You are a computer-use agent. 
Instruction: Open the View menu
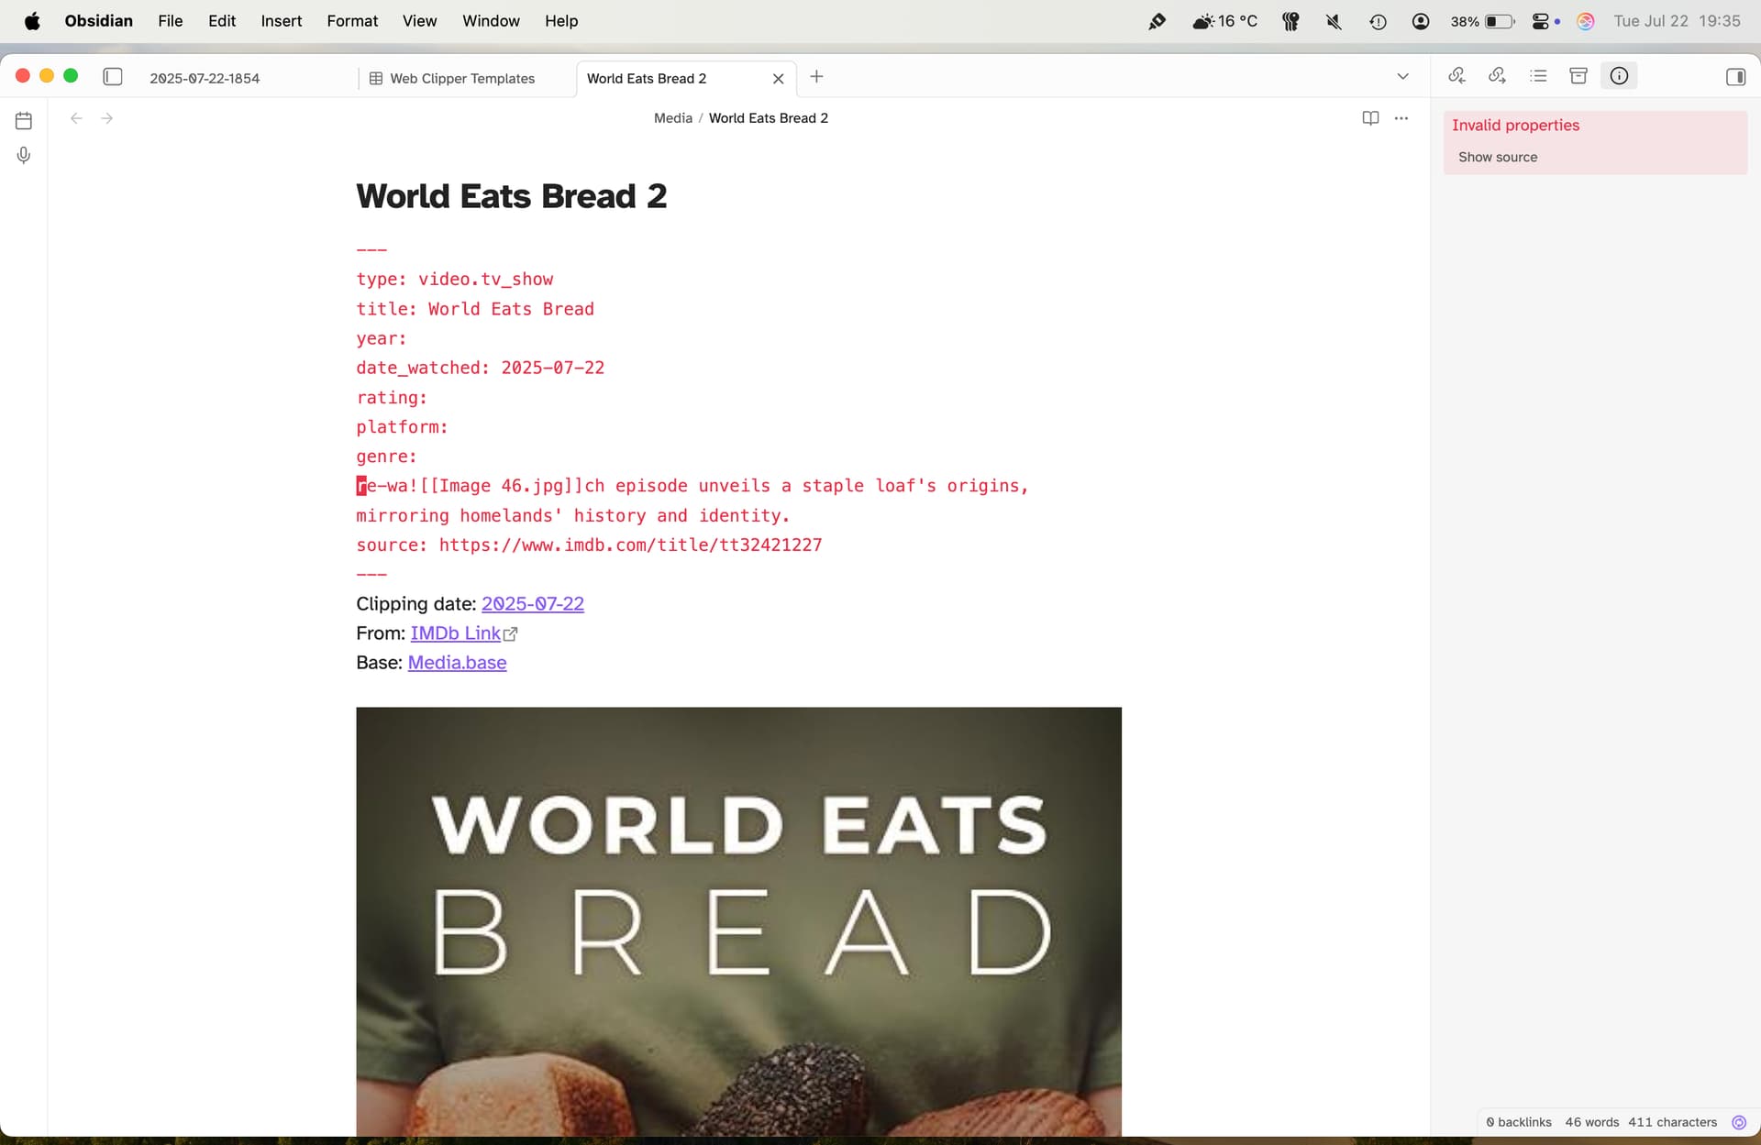coord(419,21)
